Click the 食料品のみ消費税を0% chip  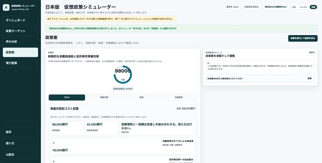276,7
